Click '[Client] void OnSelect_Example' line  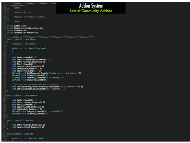pyautogui.click(x=37, y=78)
